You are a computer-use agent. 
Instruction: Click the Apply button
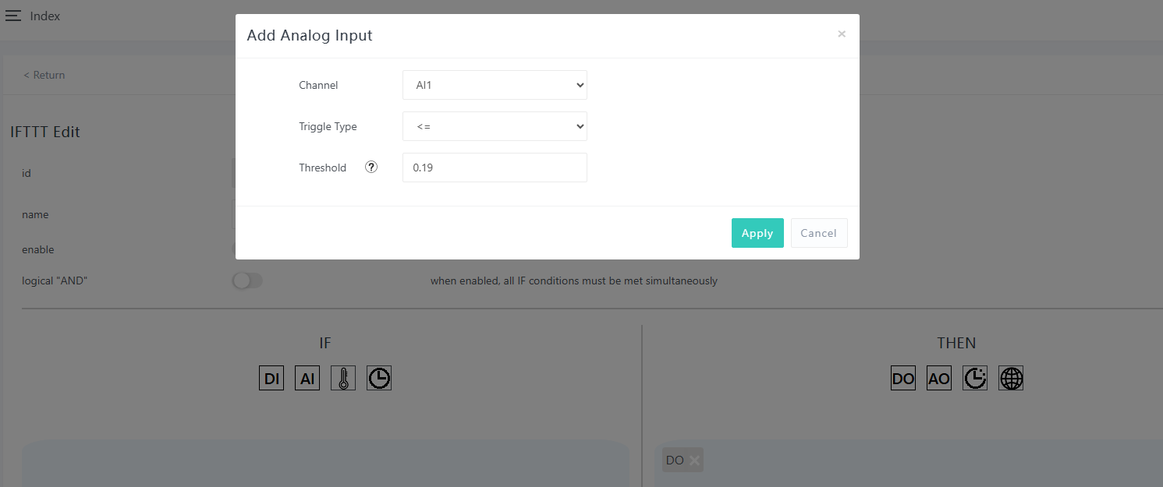757,233
